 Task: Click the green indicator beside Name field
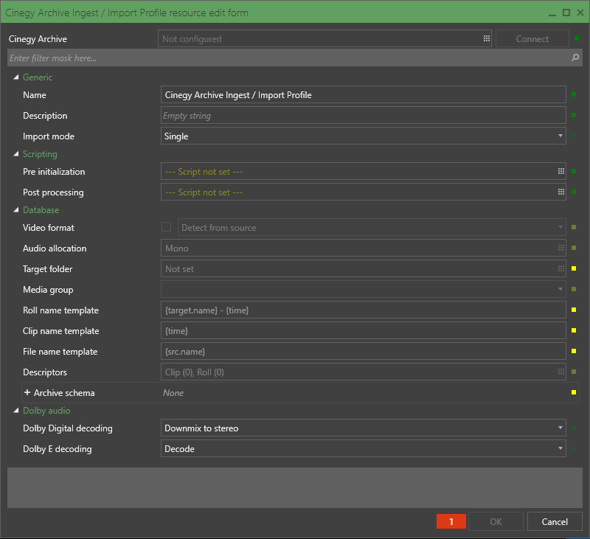[574, 94]
